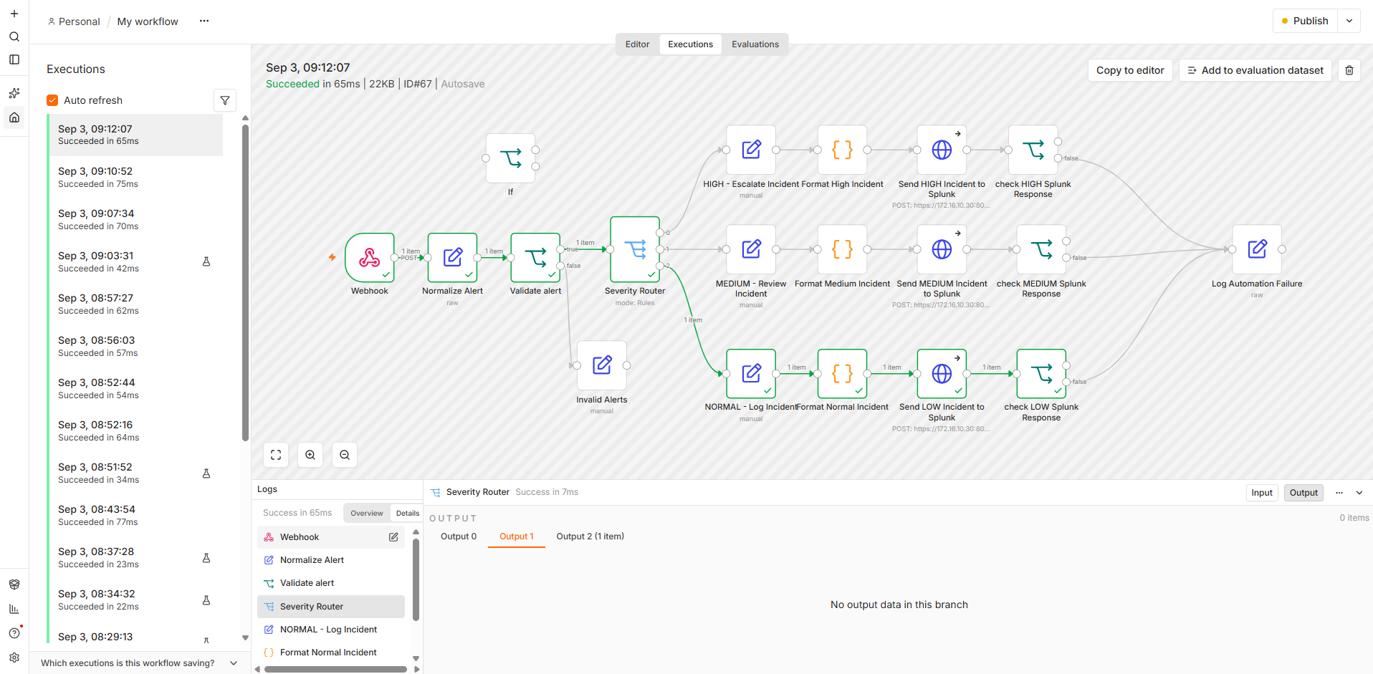Click the executions list vertical scrollbar

pos(245,283)
